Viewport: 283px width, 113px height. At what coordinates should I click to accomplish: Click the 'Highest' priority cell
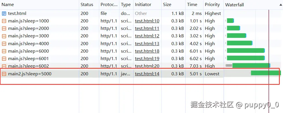[213, 14]
